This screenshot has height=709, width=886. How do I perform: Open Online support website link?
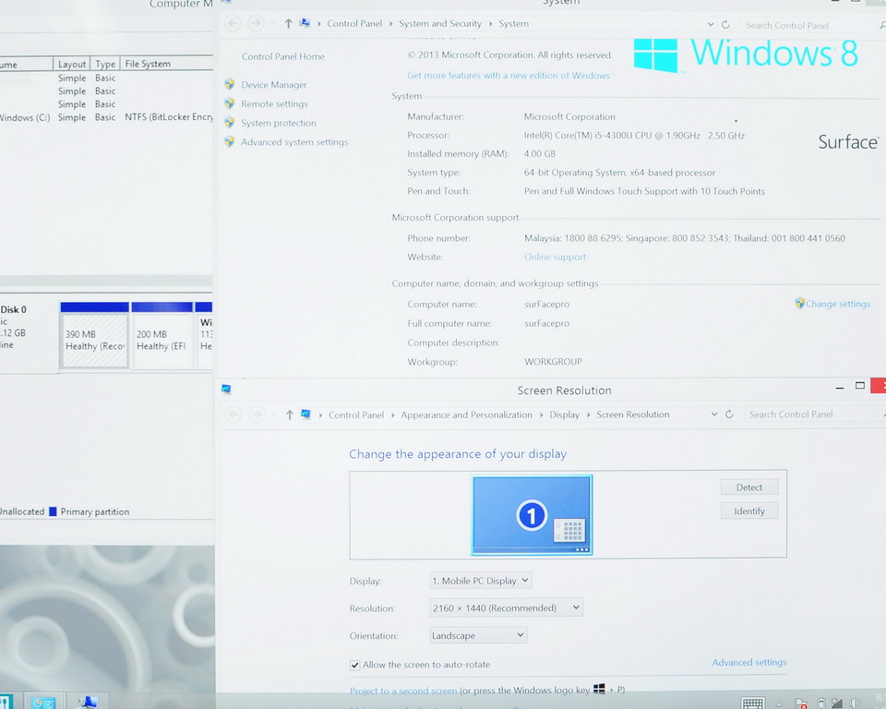555,258
